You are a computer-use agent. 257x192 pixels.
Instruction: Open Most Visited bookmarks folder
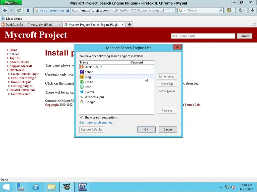pyautogui.click(x=12, y=18)
